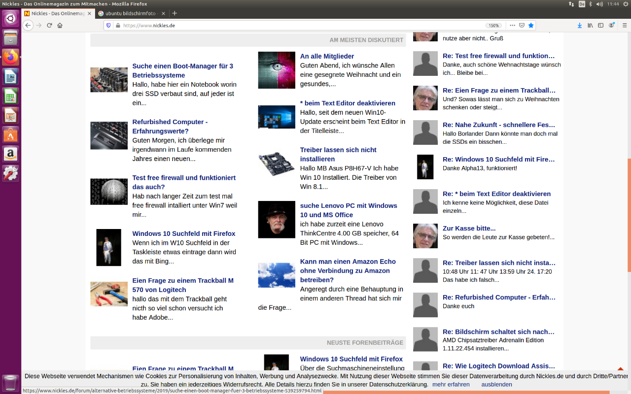Click the orange scroll-to-top arrow
Viewport: 631px width, 394px height.
pyautogui.click(x=620, y=368)
